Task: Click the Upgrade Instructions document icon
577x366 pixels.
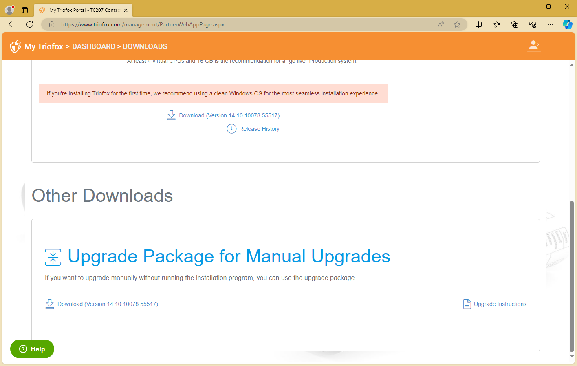Action: pyautogui.click(x=467, y=304)
